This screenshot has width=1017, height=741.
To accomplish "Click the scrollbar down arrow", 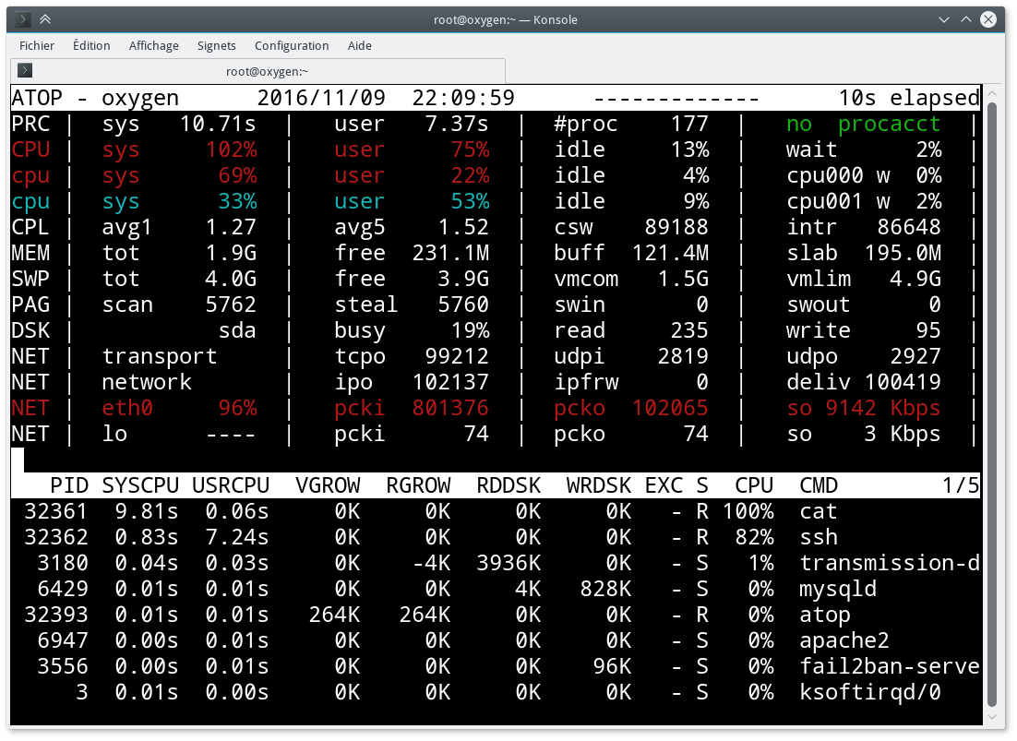I will point(992,716).
